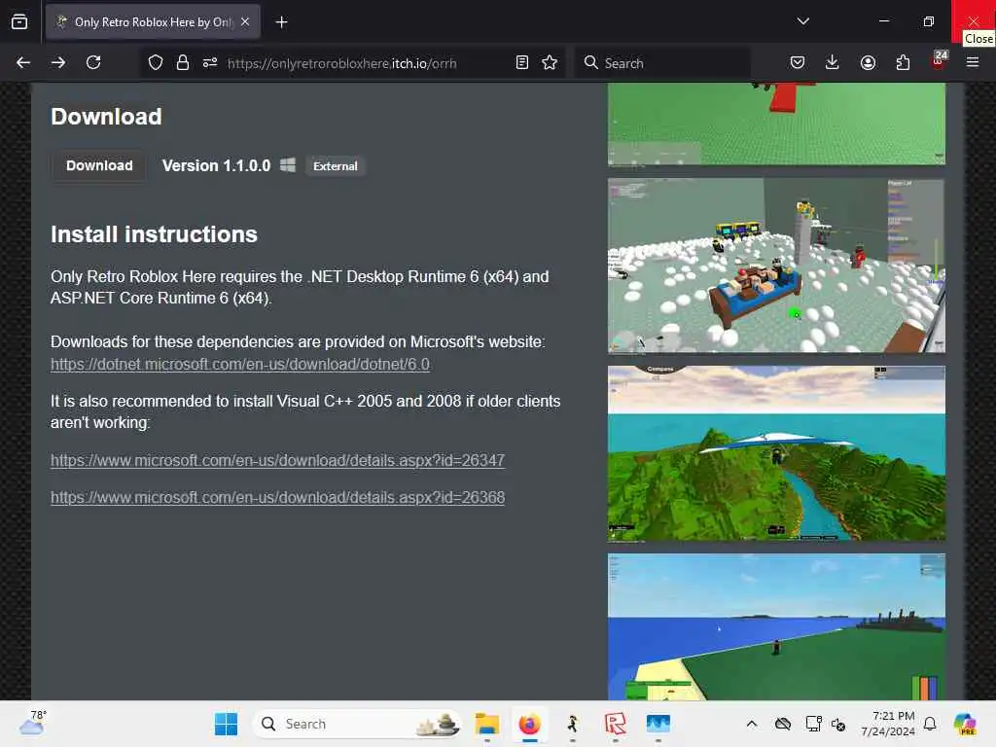This screenshot has width=996, height=747.
Task: Open the couch and snowballs screenshot
Action: [x=776, y=266]
